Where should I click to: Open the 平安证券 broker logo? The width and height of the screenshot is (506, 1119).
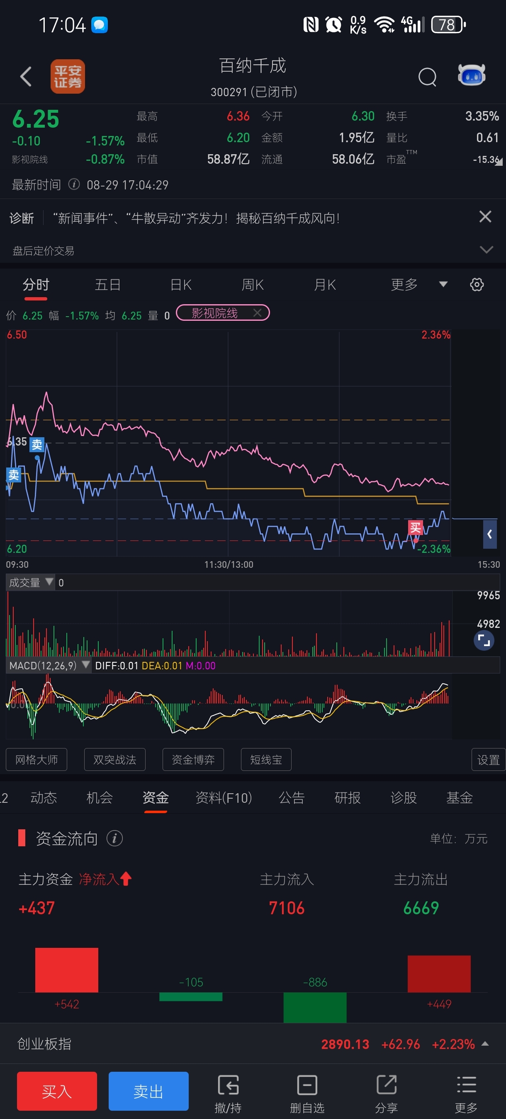pos(68,76)
